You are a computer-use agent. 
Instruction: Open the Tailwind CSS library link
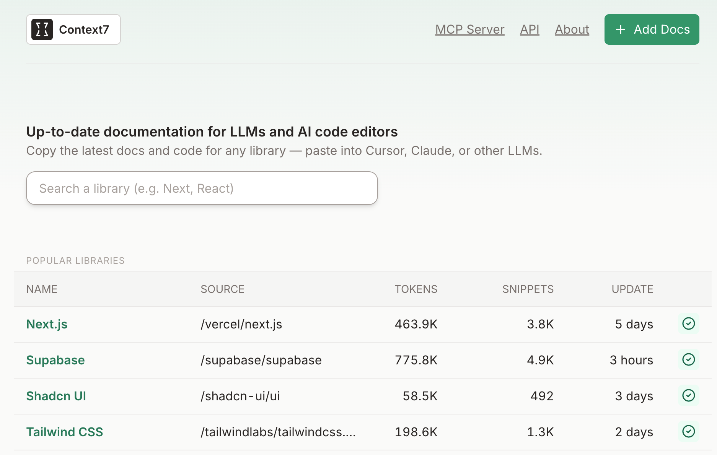coord(65,432)
